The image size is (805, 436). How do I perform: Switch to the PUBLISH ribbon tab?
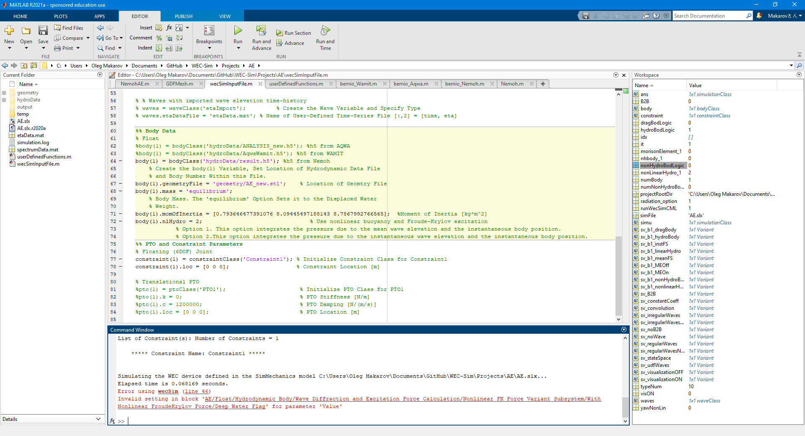pyautogui.click(x=183, y=16)
